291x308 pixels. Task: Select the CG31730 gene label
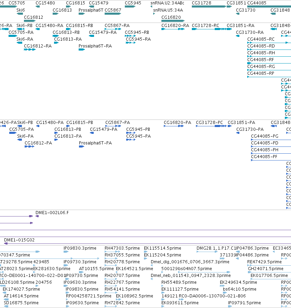coord(246,10)
